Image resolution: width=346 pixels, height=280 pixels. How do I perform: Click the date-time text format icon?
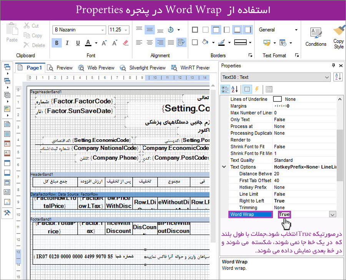(x=283, y=43)
